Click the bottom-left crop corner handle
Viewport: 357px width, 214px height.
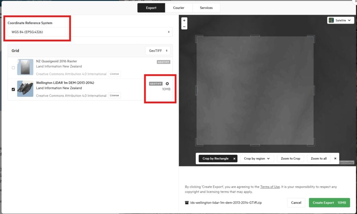[x=199, y=143]
